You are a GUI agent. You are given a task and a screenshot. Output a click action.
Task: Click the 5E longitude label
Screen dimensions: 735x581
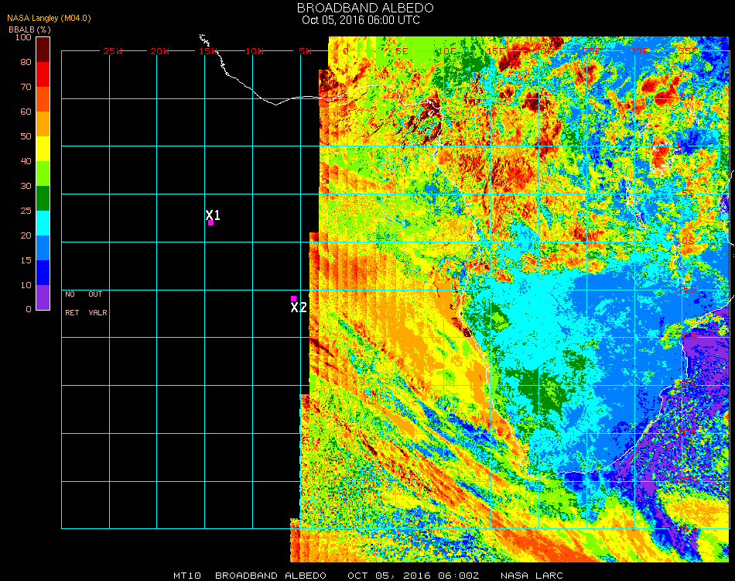click(x=402, y=51)
